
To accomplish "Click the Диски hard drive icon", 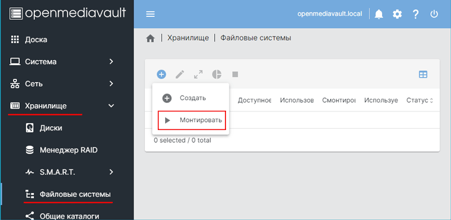I will pos(29,128).
